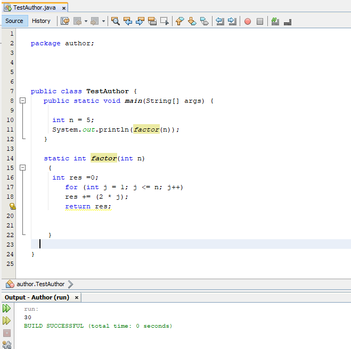Switch to the History view tab

pos(41,21)
